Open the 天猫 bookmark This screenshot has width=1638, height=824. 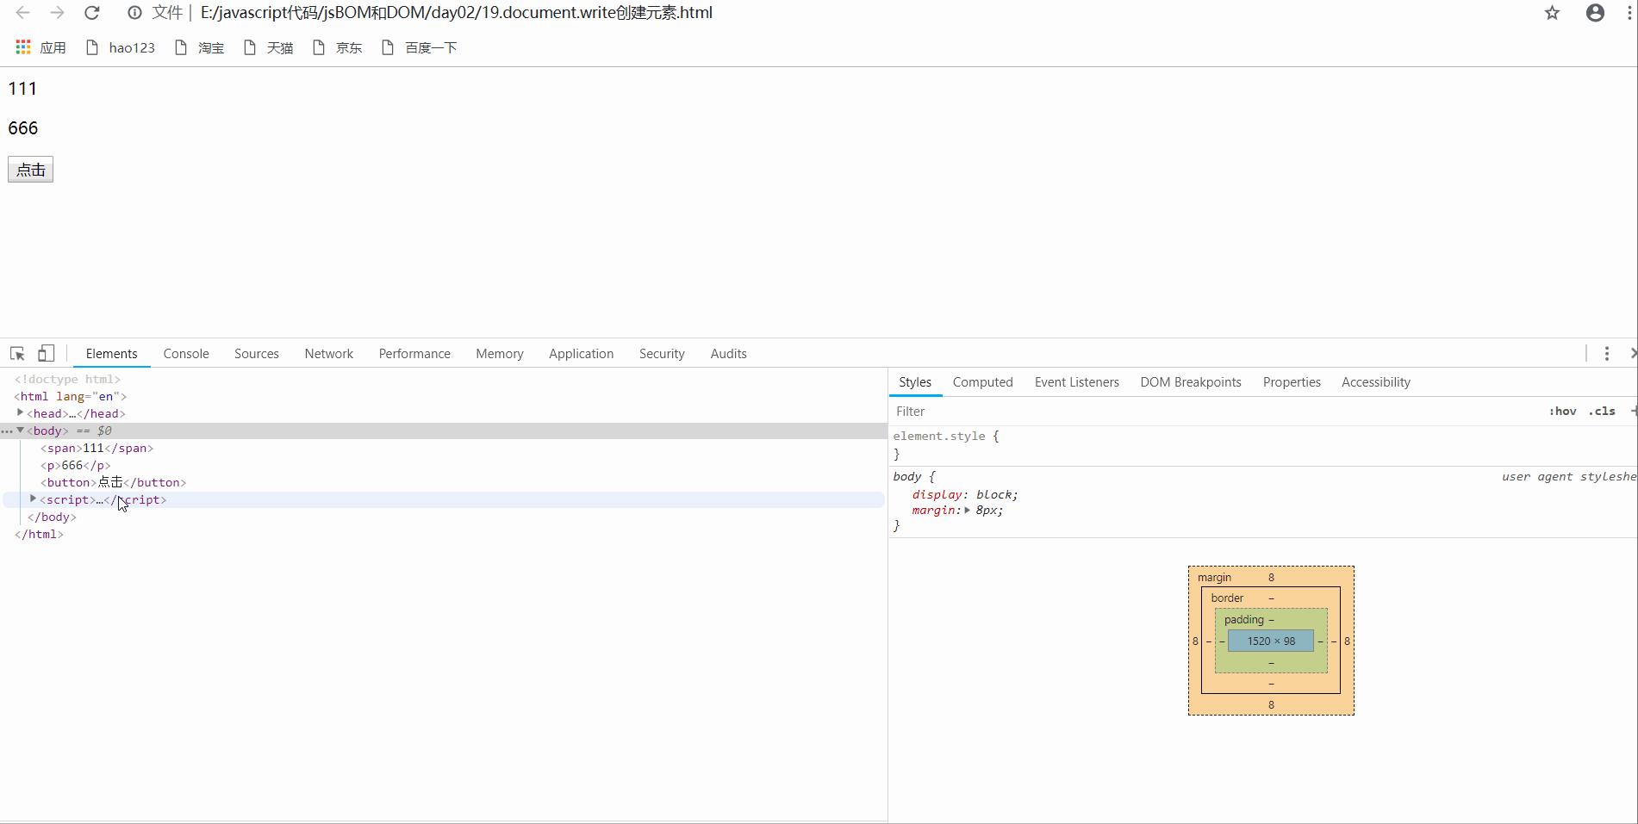pyautogui.click(x=269, y=47)
